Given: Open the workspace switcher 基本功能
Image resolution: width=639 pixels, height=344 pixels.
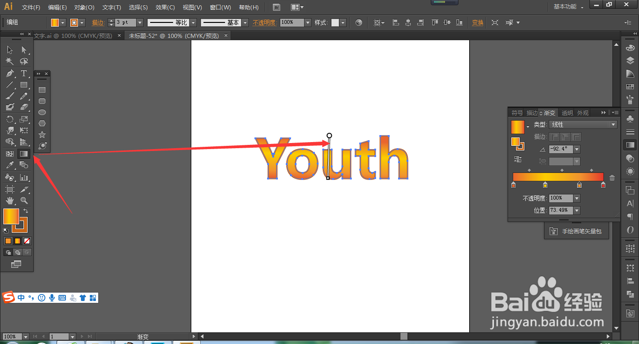Looking at the screenshot, I should click(569, 7).
